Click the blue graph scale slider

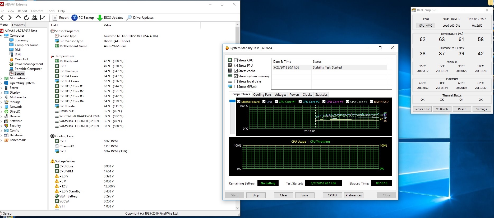[x=232, y=101]
